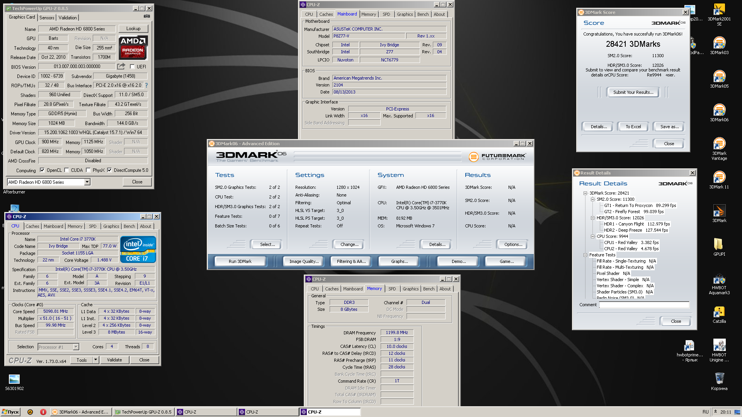742x417 pixels.
Task: Click the Graphs button in 3DMark06
Action: pyautogui.click(x=399, y=261)
